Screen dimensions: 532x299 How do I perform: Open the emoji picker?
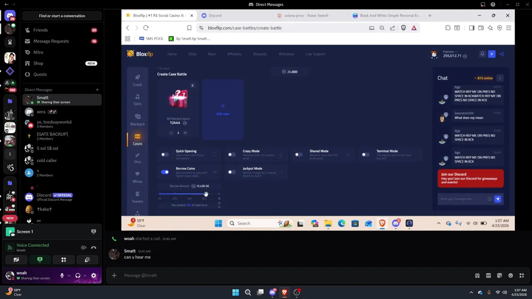510,275
